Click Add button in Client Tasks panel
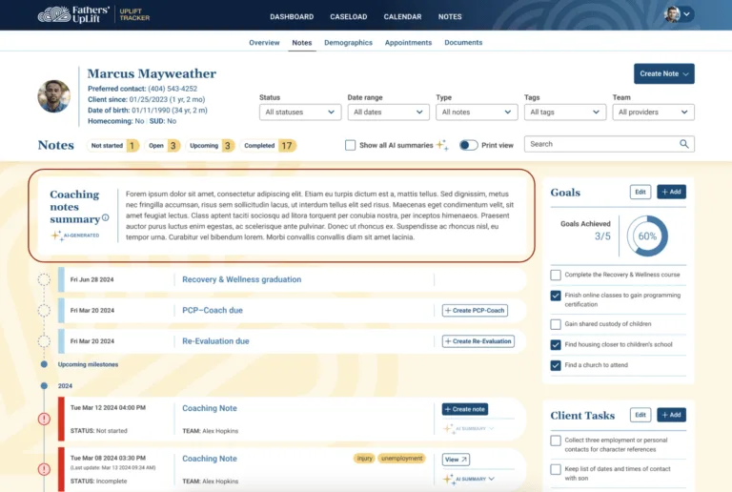This screenshot has width=732, height=492. coord(671,415)
